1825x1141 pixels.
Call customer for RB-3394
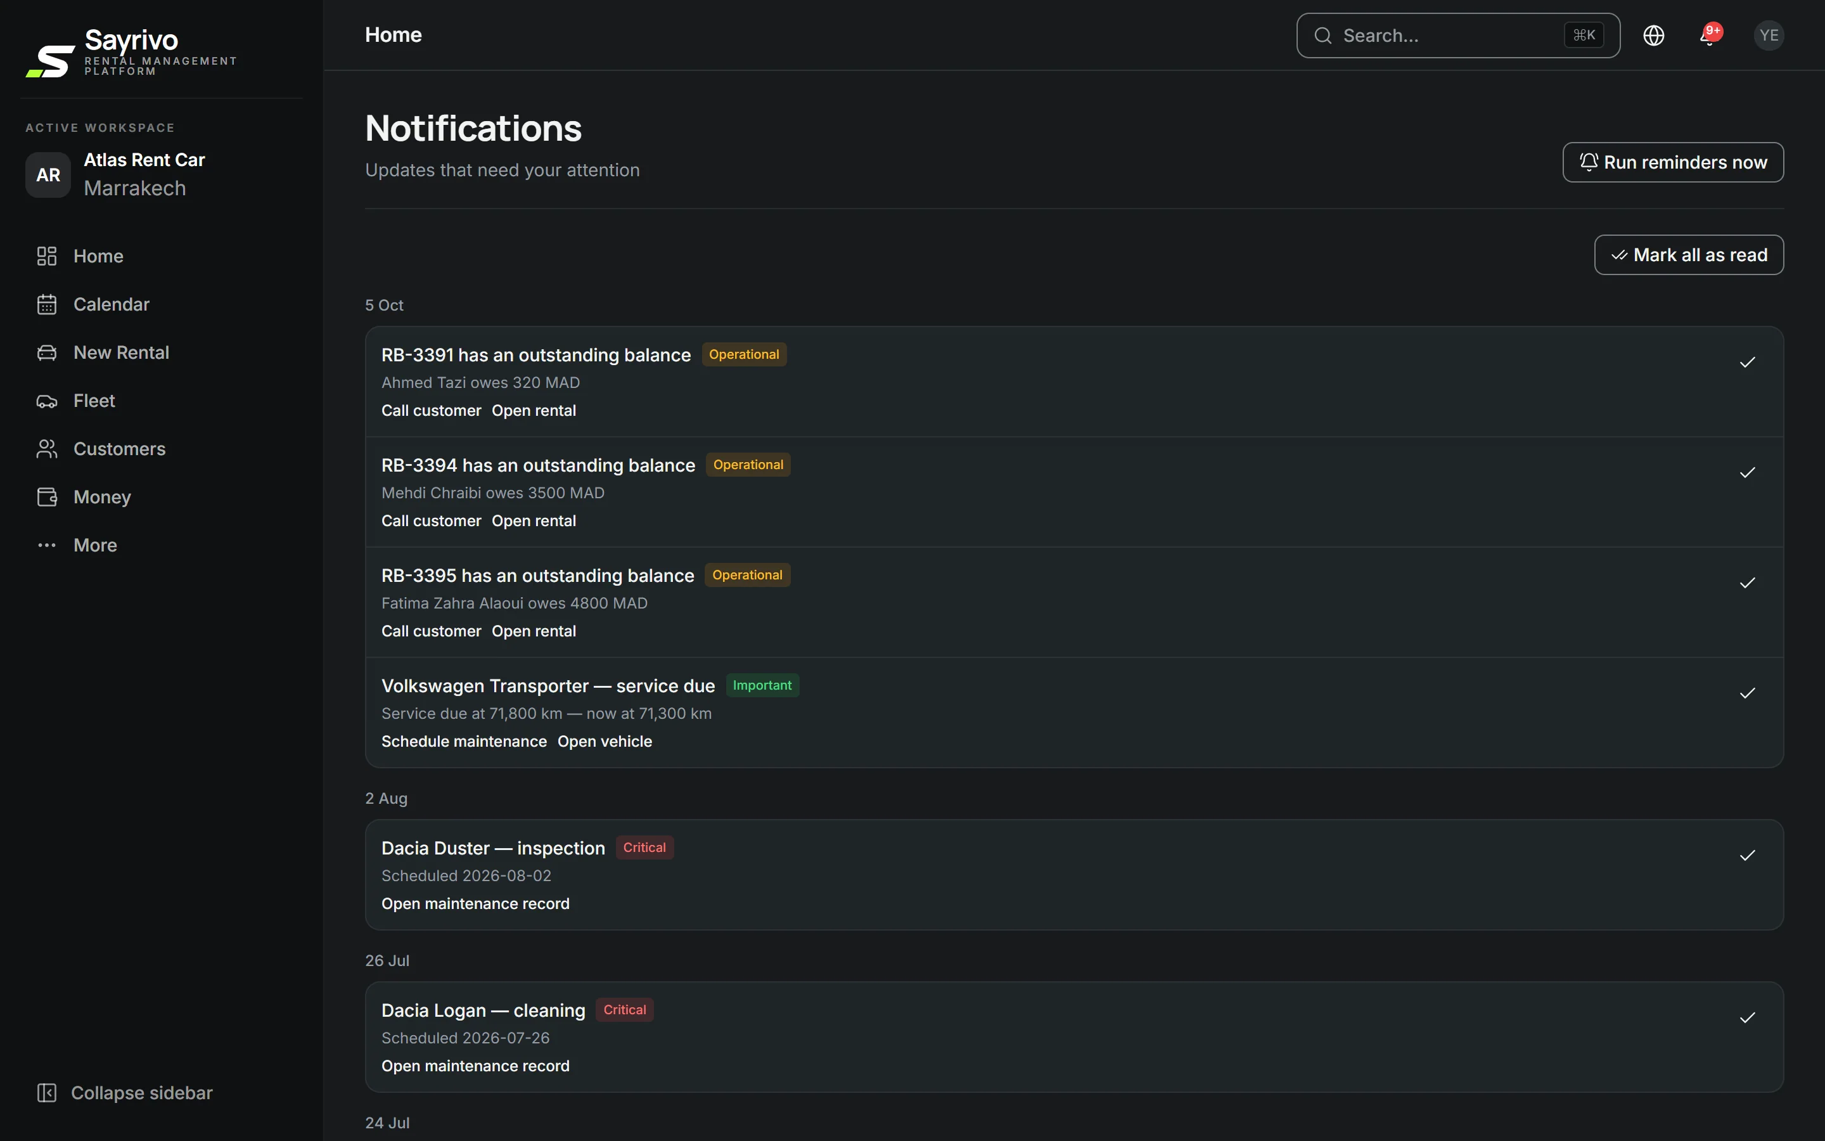coord(432,520)
